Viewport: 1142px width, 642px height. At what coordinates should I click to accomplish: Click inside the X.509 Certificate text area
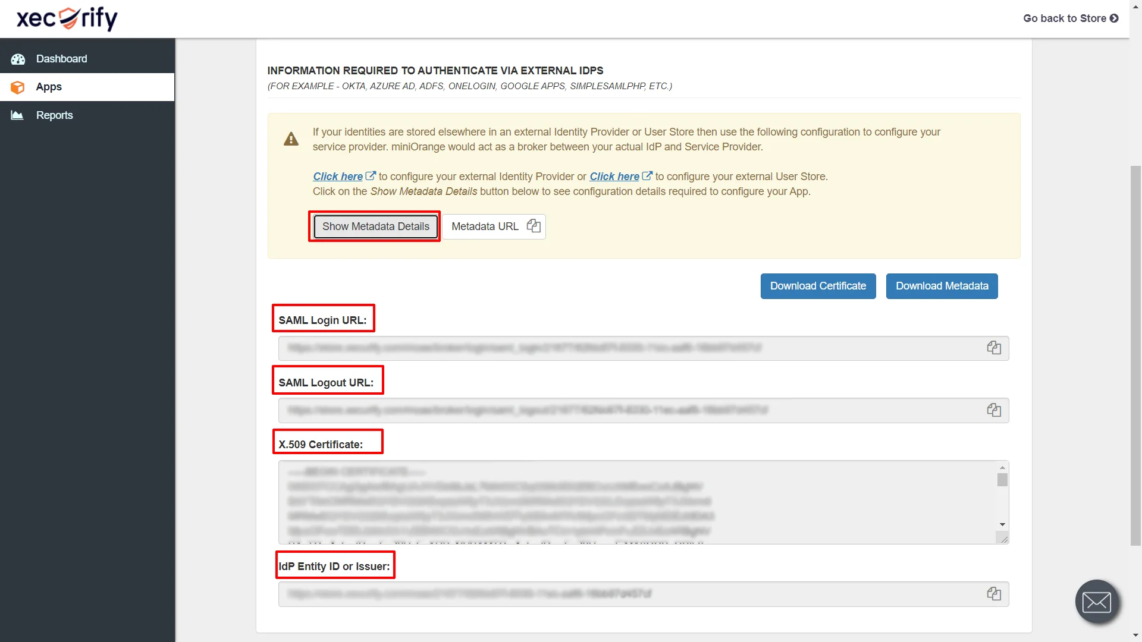pos(595,502)
